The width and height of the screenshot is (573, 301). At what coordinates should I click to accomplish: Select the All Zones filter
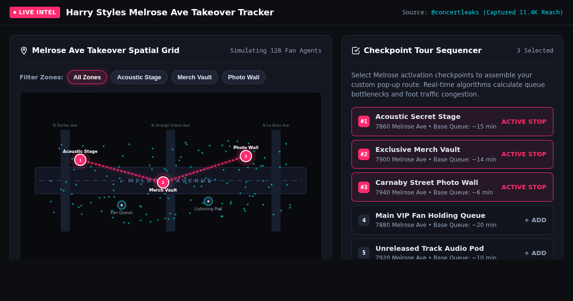tap(87, 77)
